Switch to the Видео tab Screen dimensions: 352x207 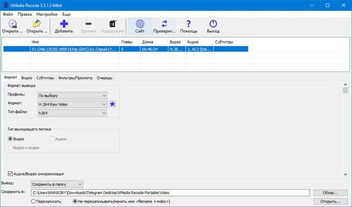tap(27, 78)
